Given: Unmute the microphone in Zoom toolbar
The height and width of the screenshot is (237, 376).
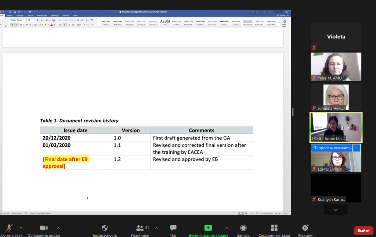Looking at the screenshot, I should [x=9, y=228].
